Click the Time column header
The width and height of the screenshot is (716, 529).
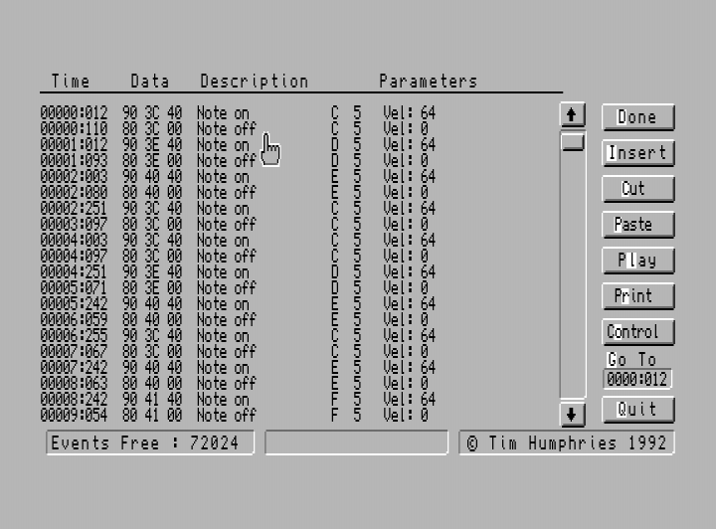(x=71, y=82)
